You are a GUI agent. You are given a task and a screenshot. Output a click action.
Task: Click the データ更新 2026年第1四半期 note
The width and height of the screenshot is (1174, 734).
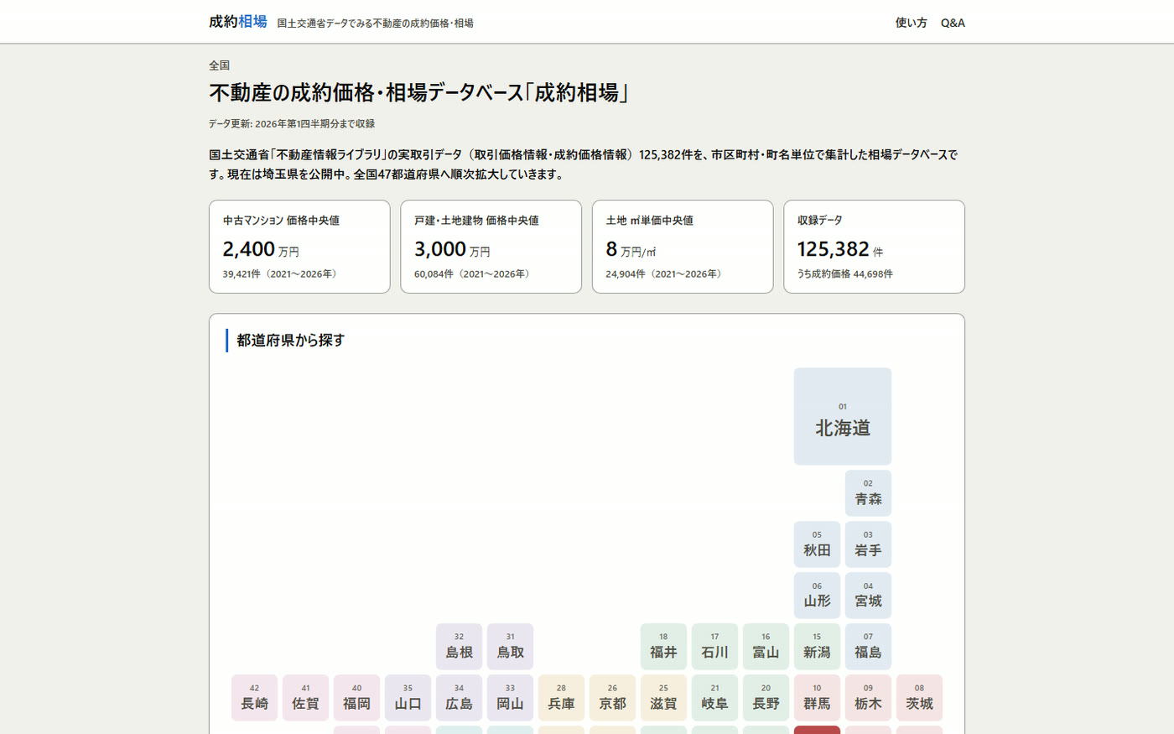(x=292, y=123)
